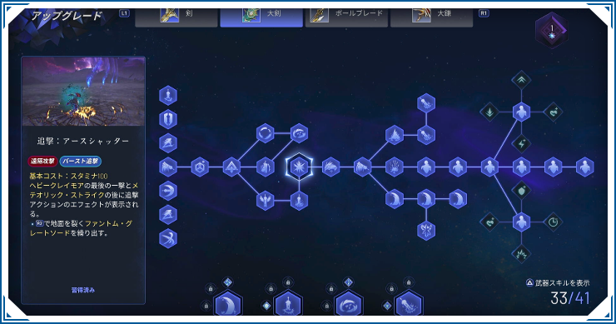Select heart node in the clock node cluster
Screen dimensions: 616x324
click(489, 222)
